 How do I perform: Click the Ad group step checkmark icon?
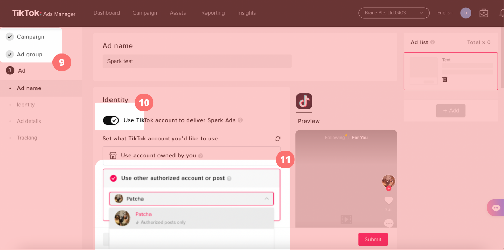10,54
